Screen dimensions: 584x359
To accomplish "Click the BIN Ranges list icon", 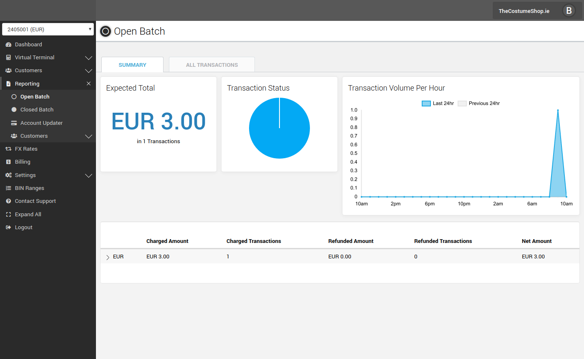I will 8,188.
